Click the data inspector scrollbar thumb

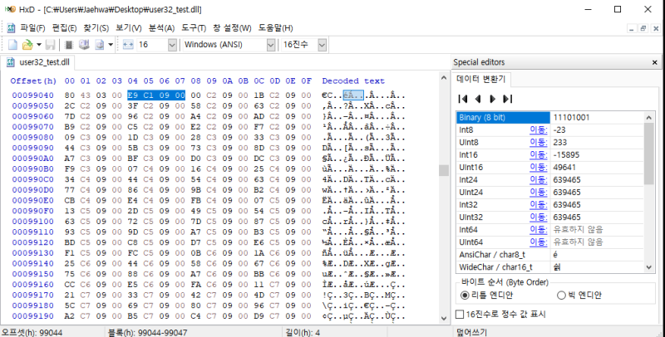pos(649,154)
